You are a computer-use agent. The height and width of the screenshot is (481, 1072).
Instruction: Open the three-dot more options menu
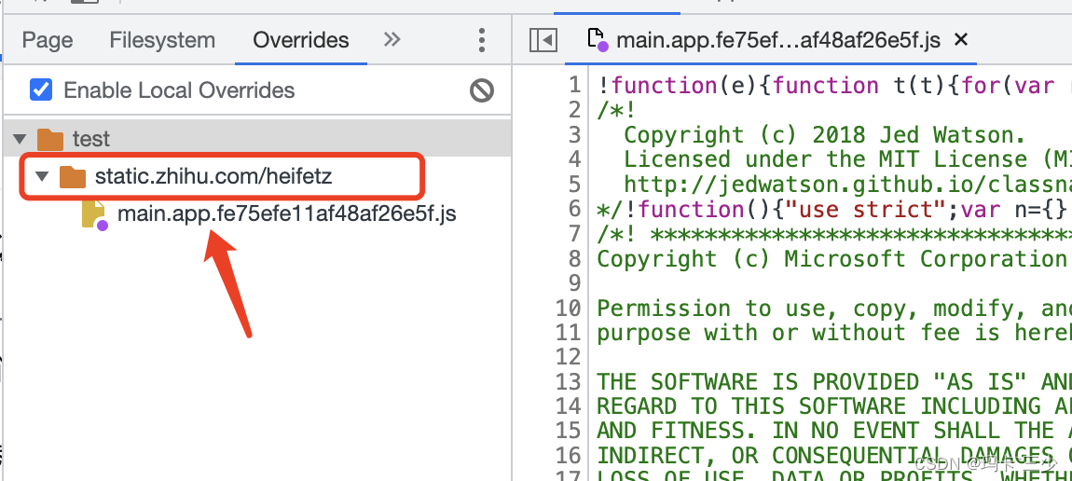pos(482,40)
